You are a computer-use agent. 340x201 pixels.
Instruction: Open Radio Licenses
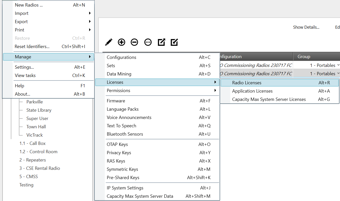280,83
